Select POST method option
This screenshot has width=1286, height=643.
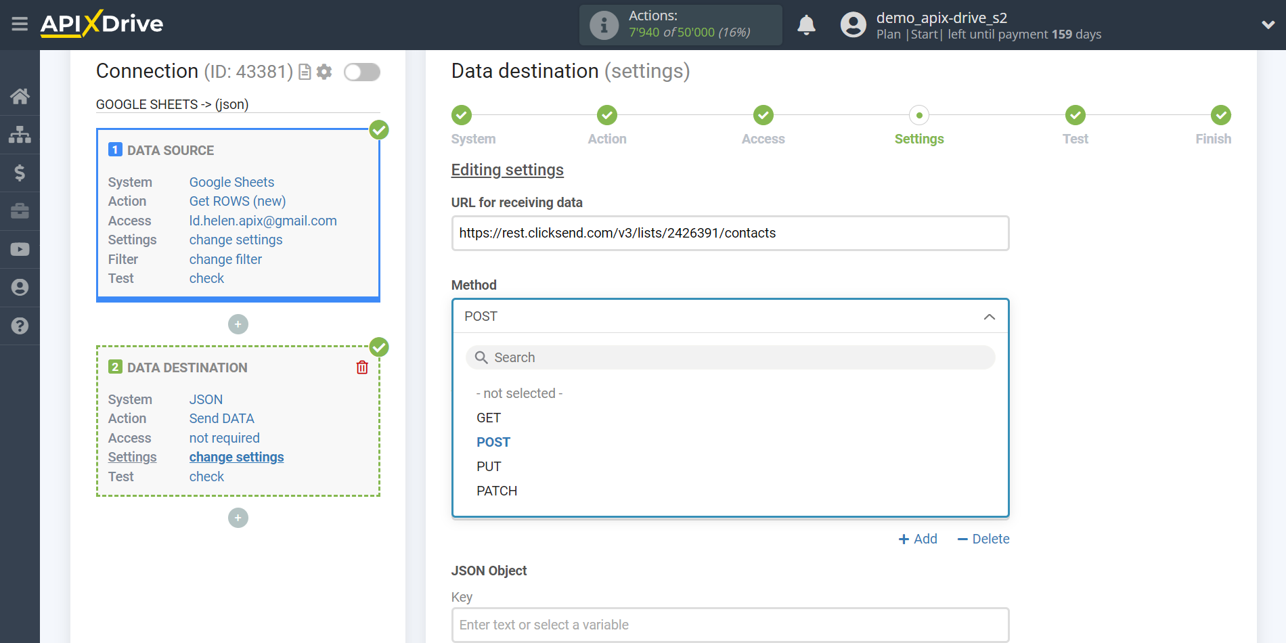(x=493, y=442)
